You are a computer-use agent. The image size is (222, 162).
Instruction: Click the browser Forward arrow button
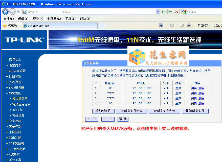pyautogui.click(x=12, y=12)
